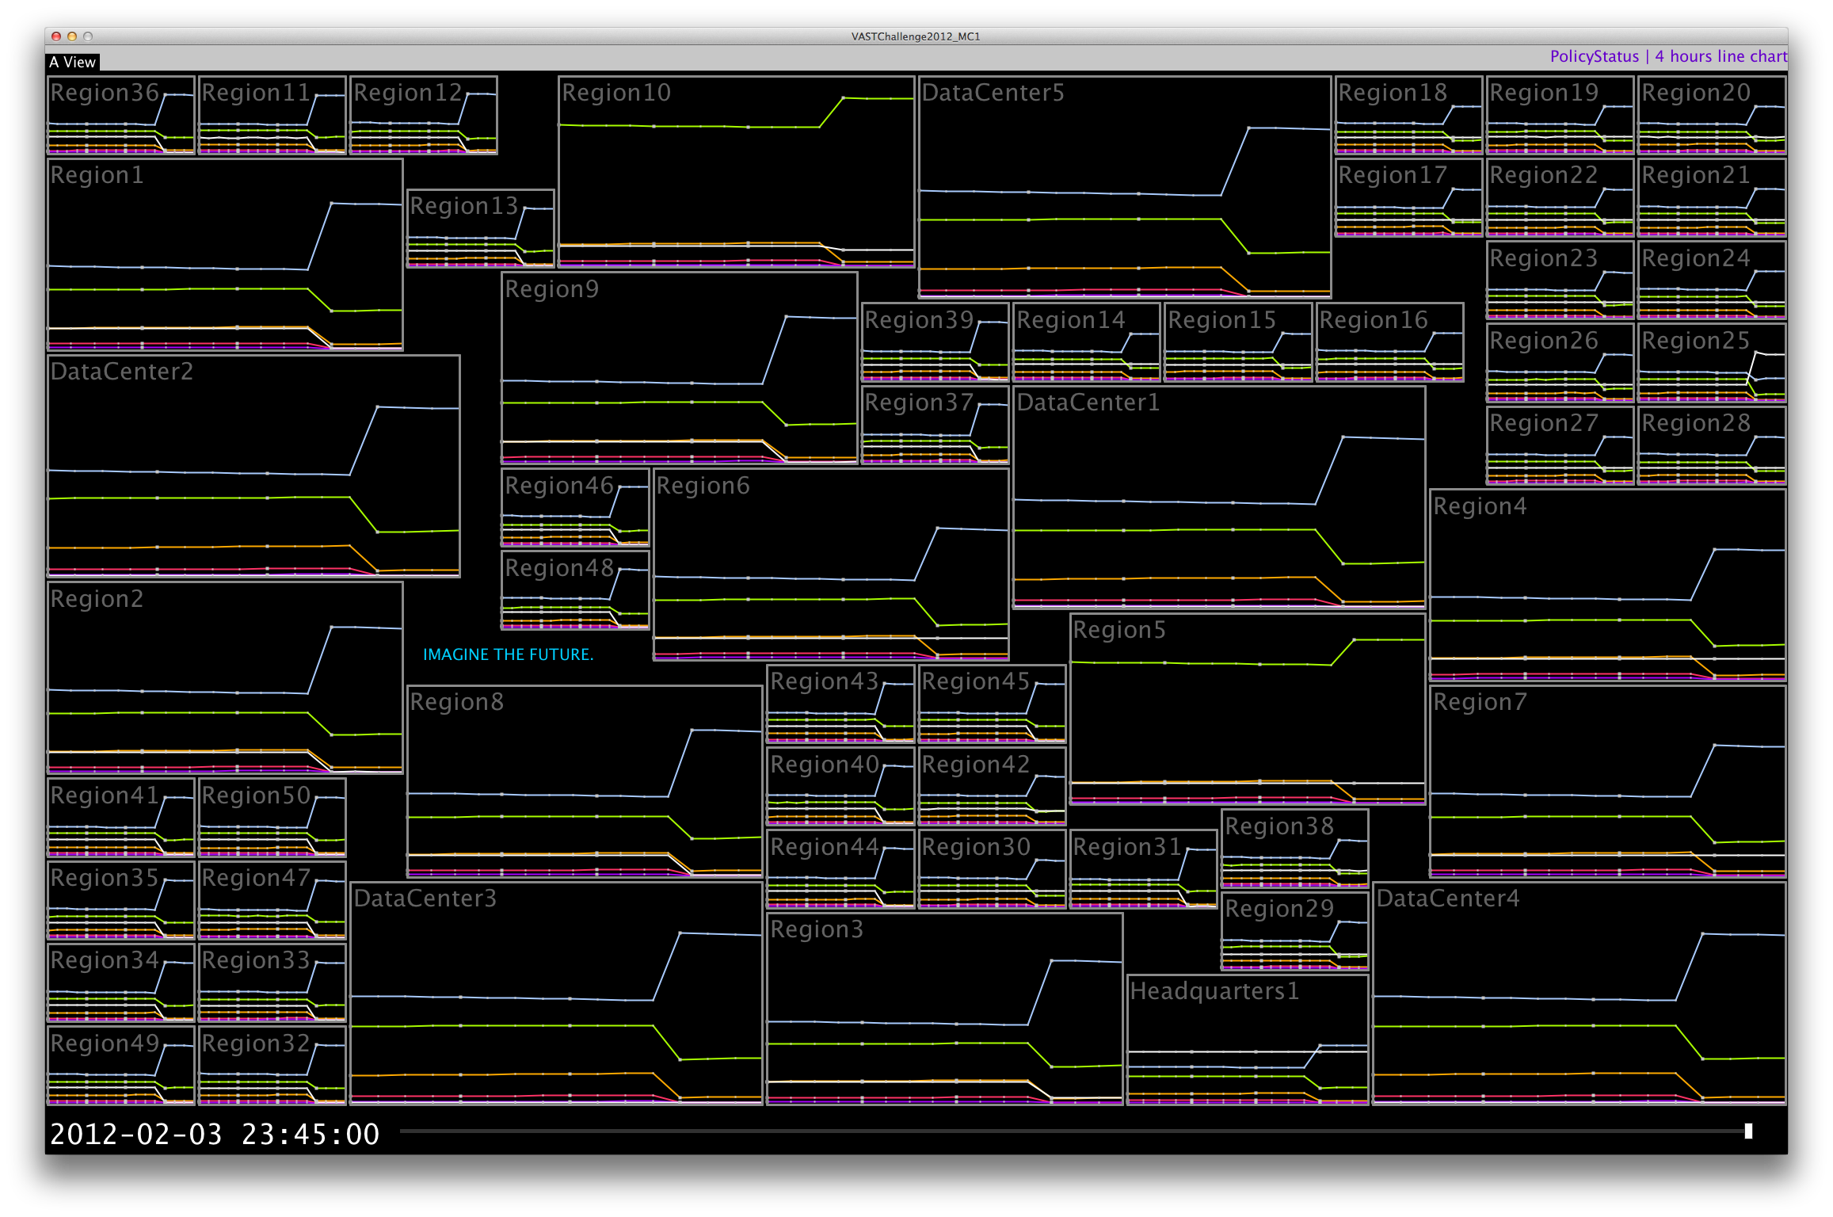Select the Region42 chart panel

point(993,788)
